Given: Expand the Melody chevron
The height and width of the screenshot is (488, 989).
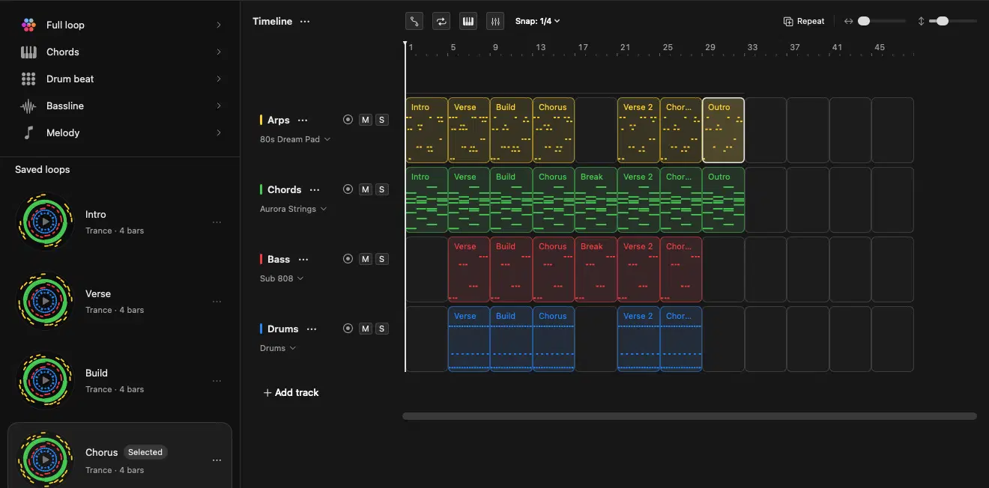Looking at the screenshot, I should point(219,132).
